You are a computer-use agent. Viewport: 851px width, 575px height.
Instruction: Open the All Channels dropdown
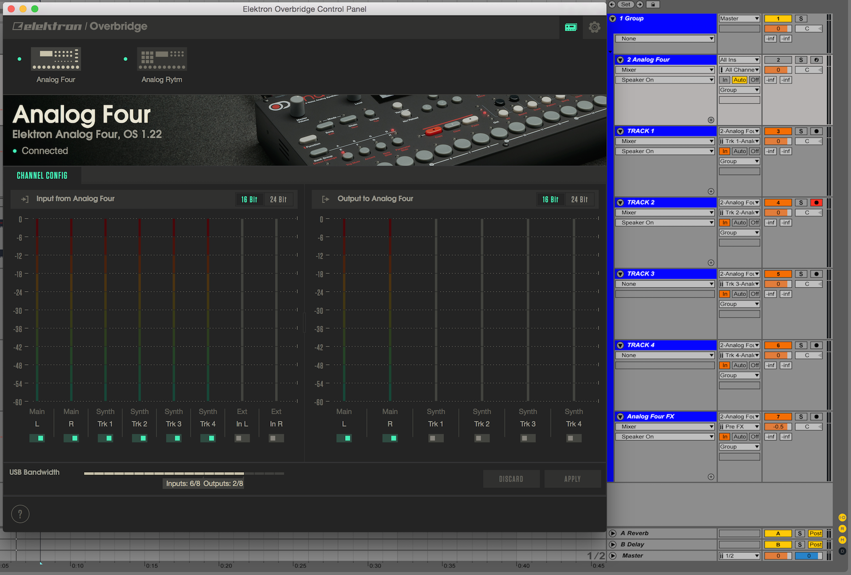[739, 70]
